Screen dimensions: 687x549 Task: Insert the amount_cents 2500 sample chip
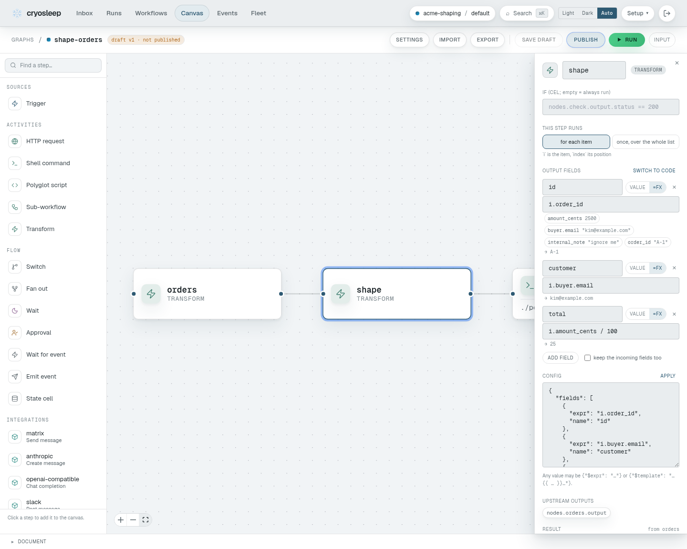coord(572,219)
